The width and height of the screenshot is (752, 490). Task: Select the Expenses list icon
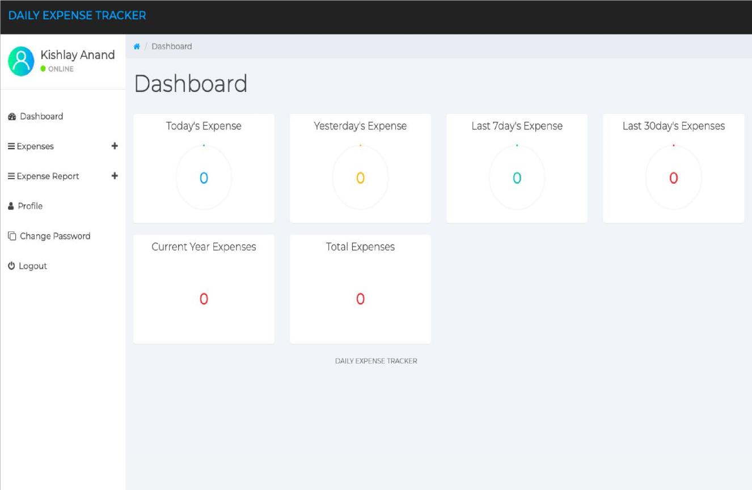[x=11, y=146]
